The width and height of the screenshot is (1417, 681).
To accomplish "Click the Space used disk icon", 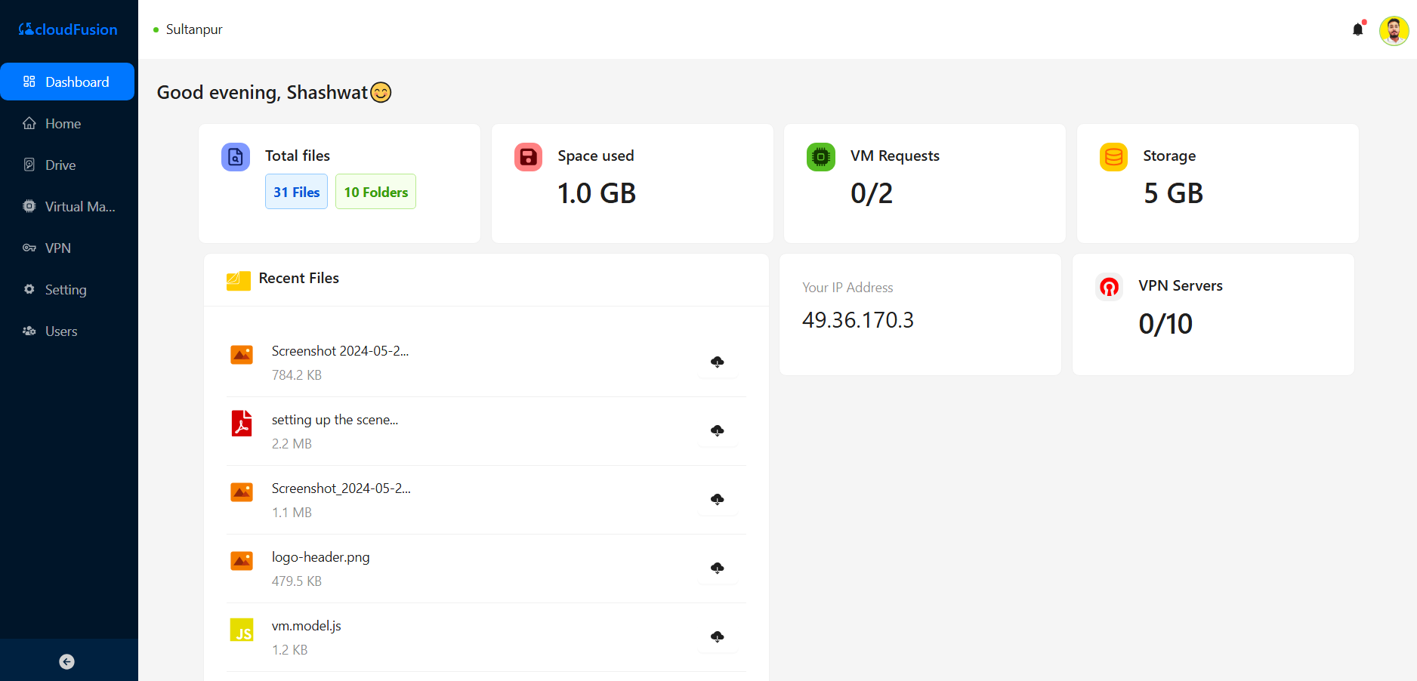I will click(x=529, y=157).
